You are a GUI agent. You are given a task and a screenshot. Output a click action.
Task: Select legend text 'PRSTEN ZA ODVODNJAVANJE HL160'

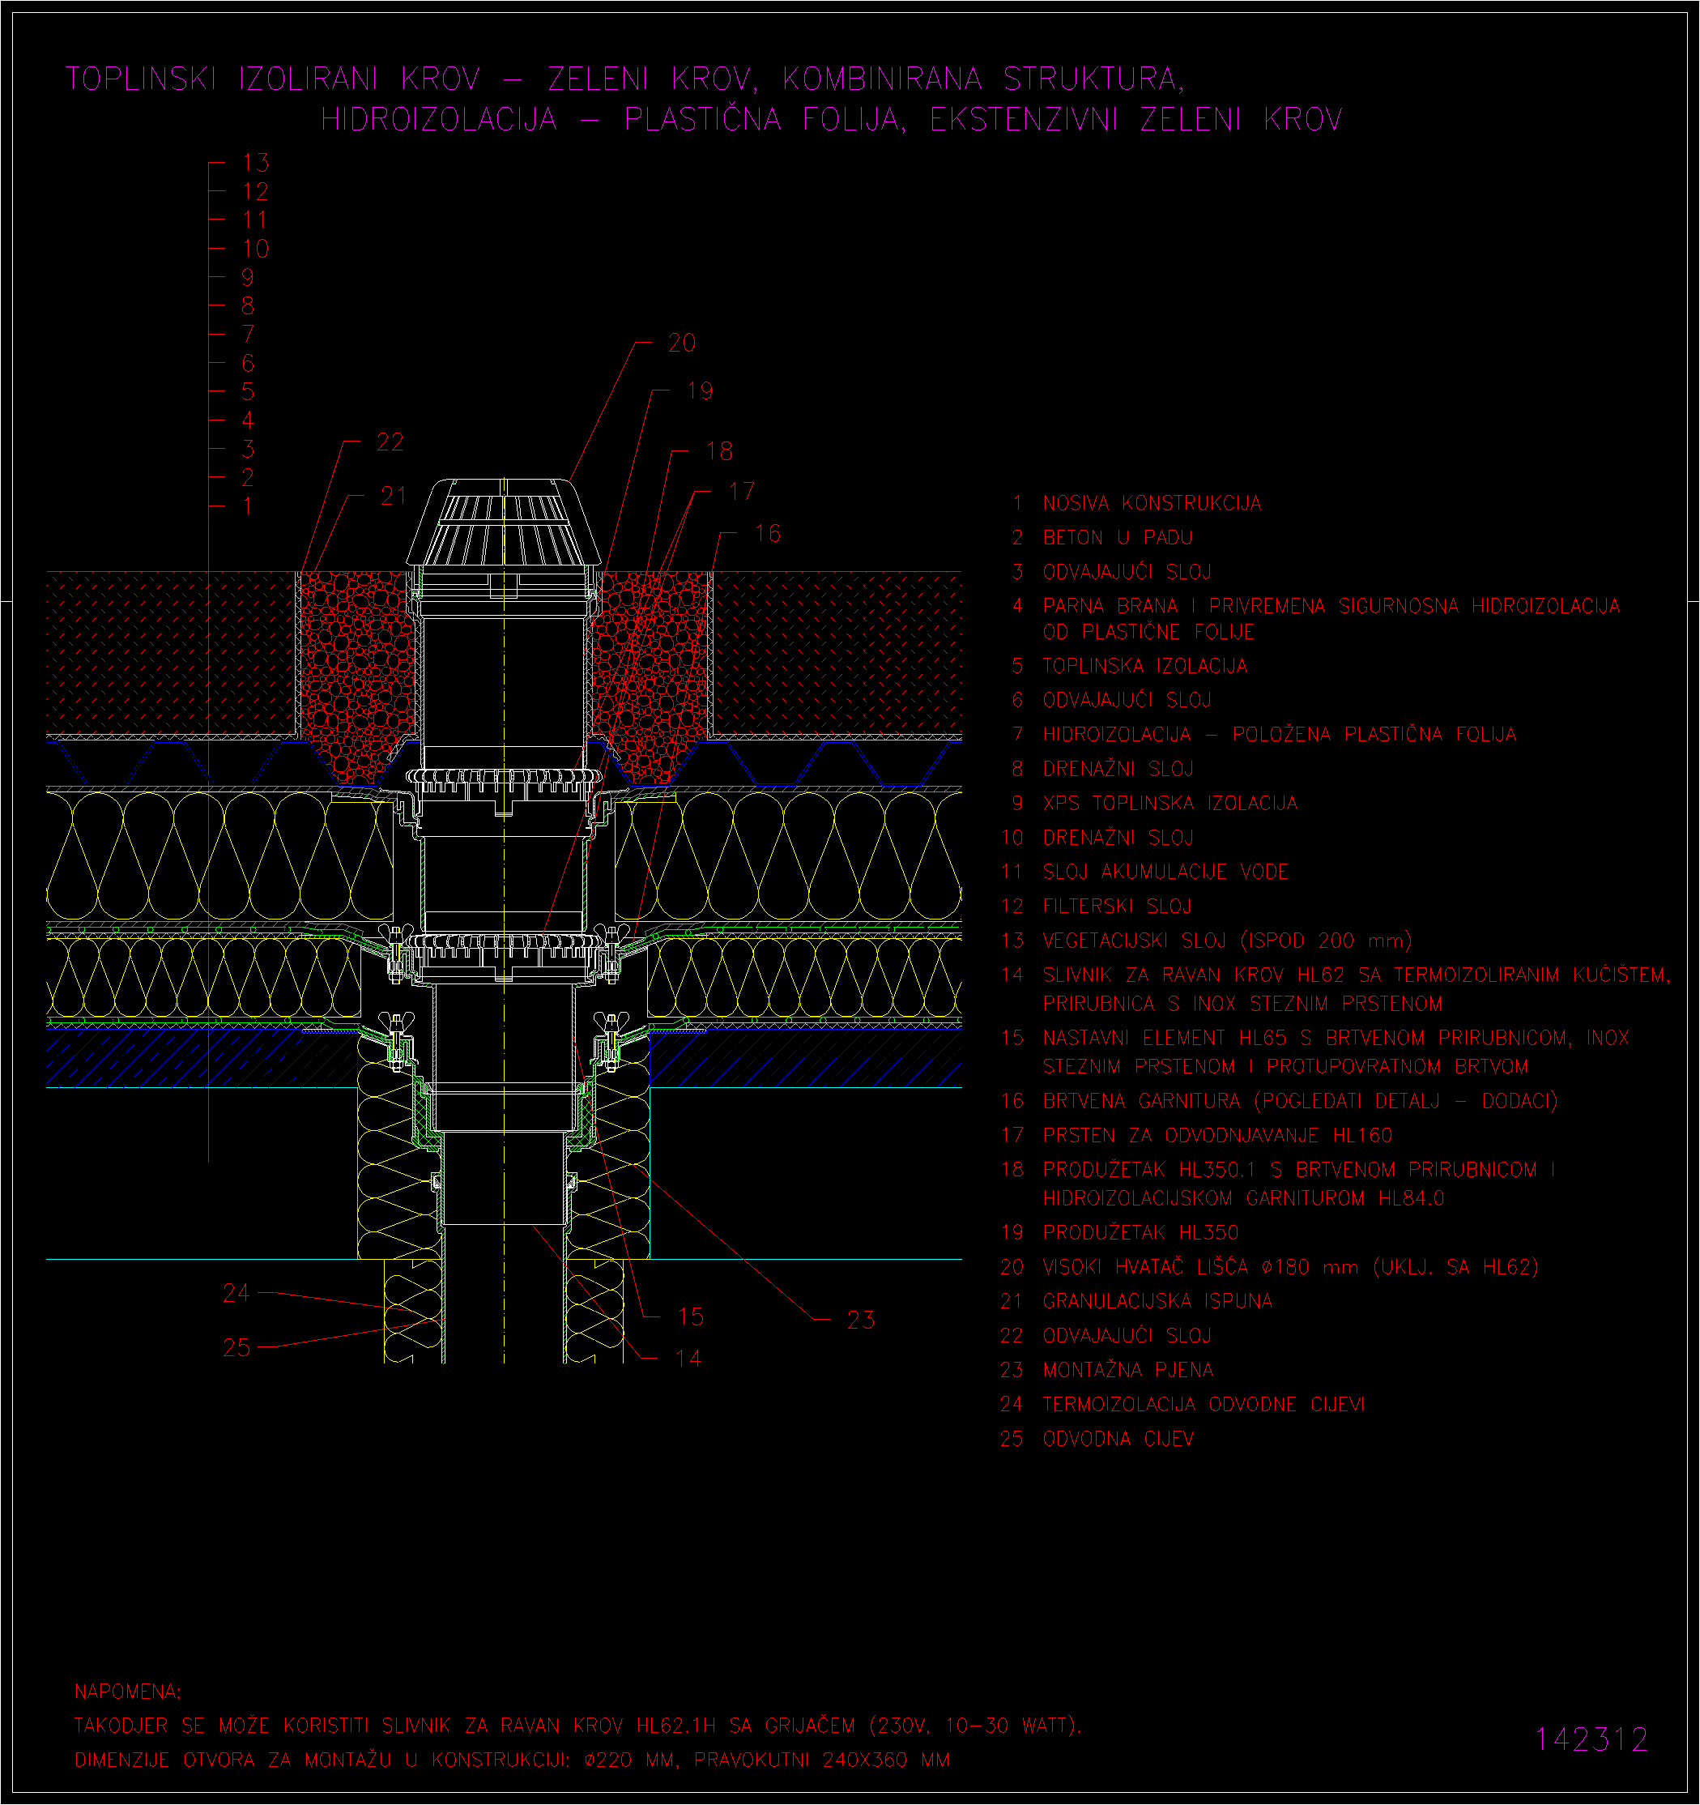(x=1217, y=1136)
